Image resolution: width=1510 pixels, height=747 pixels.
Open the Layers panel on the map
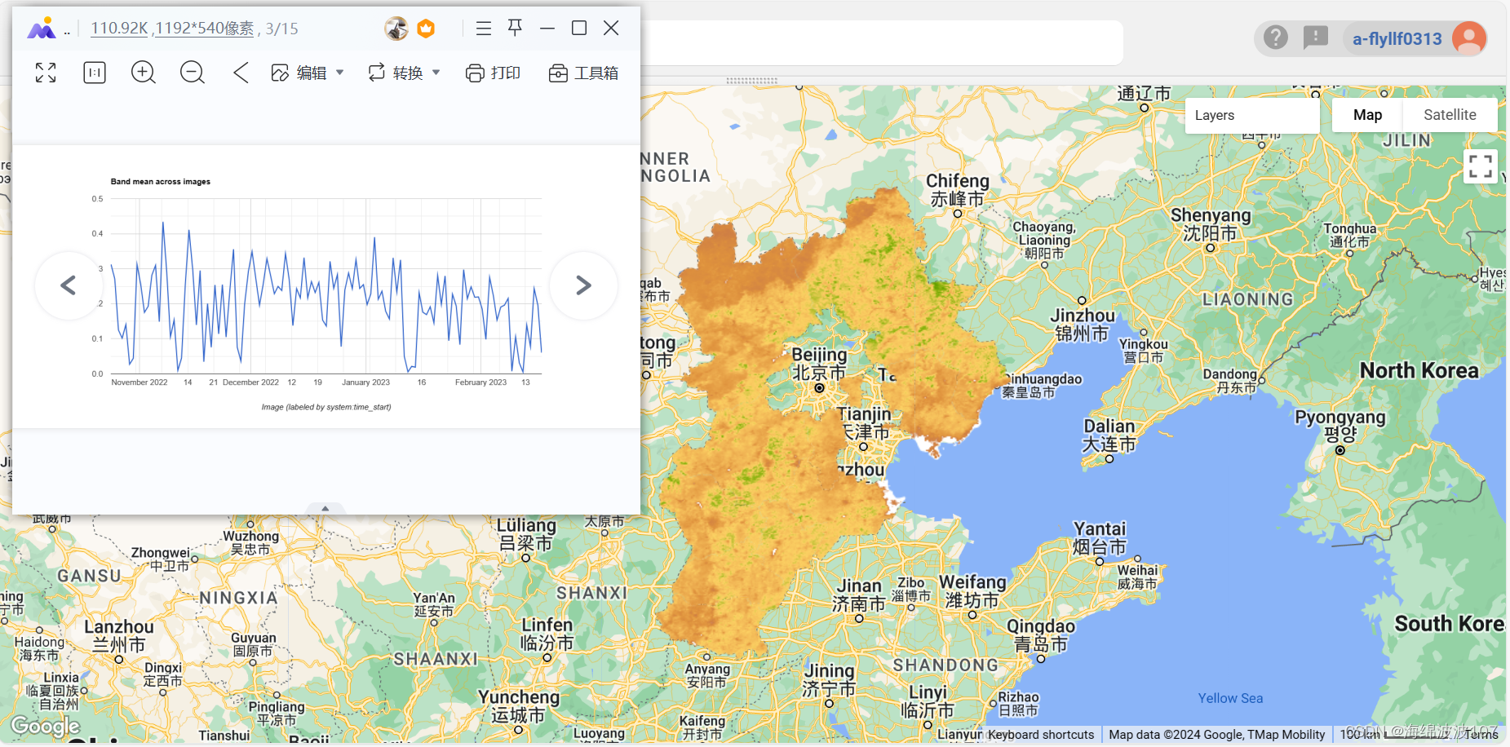[x=1252, y=115]
